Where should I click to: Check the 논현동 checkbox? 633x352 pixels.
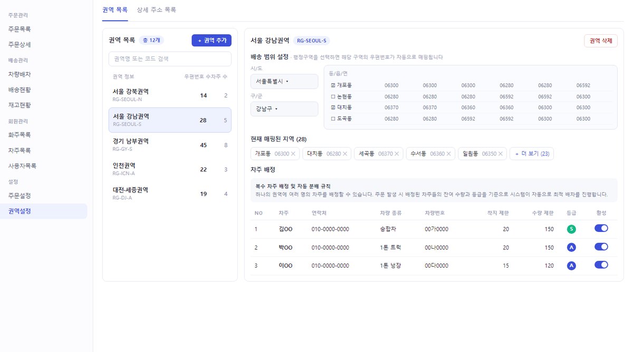[x=333, y=96]
